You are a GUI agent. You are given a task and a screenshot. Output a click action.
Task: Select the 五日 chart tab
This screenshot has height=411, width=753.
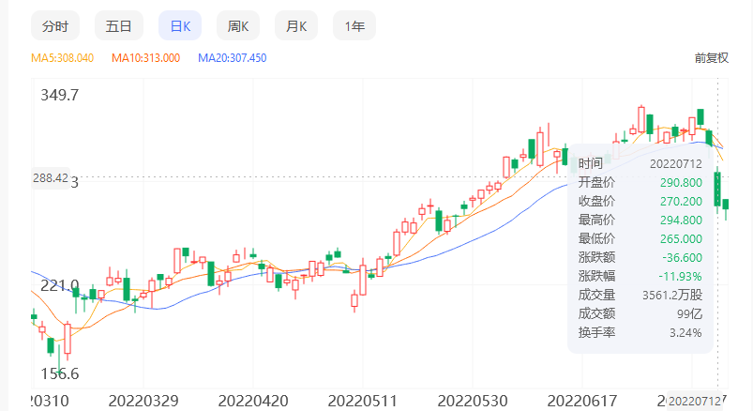pos(118,26)
